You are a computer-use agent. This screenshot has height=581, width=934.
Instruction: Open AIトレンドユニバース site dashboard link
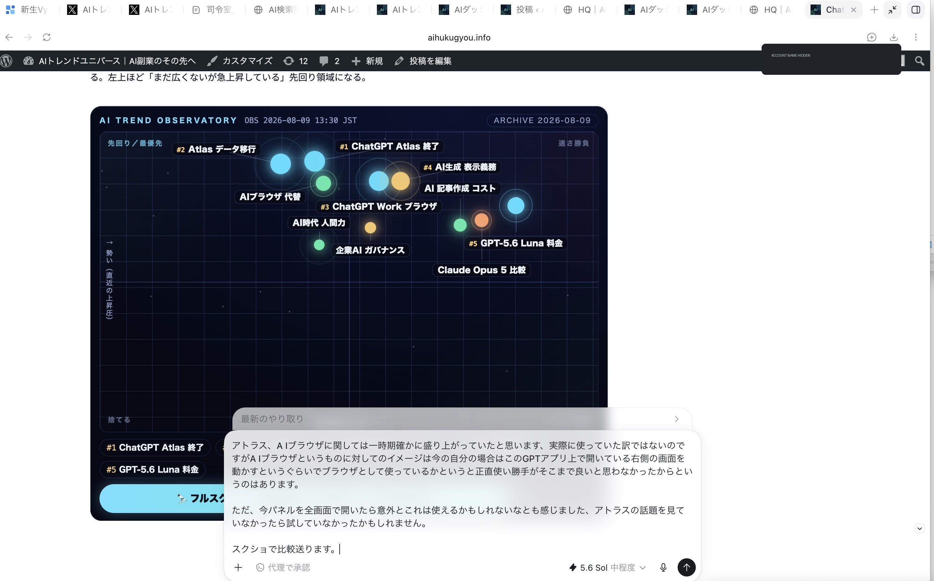click(x=109, y=61)
